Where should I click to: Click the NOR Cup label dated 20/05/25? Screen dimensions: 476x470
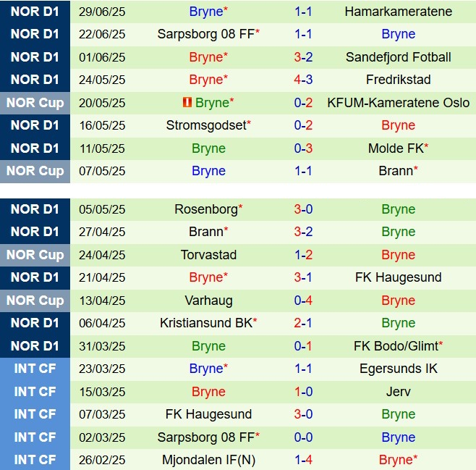(x=35, y=103)
